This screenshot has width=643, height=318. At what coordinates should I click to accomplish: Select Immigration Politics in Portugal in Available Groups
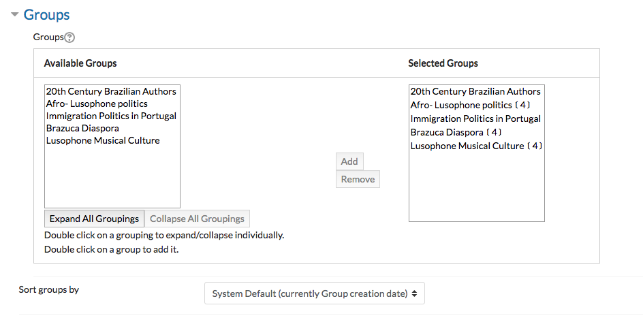pos(111,116)
